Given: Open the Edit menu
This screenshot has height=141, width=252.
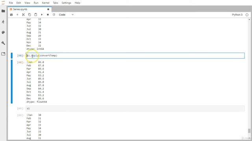Looking at the screenshot, I should click(19, 3).
